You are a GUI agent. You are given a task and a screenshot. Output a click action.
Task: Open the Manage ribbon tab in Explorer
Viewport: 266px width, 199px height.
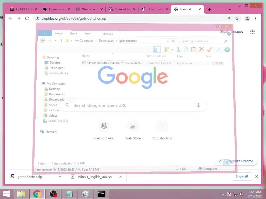(x=108, y=34)
